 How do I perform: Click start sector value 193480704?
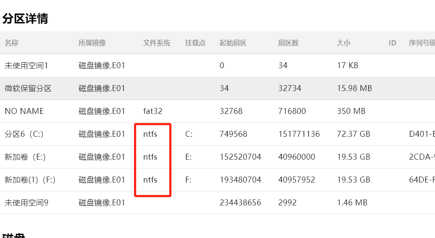tap(240, 180)
